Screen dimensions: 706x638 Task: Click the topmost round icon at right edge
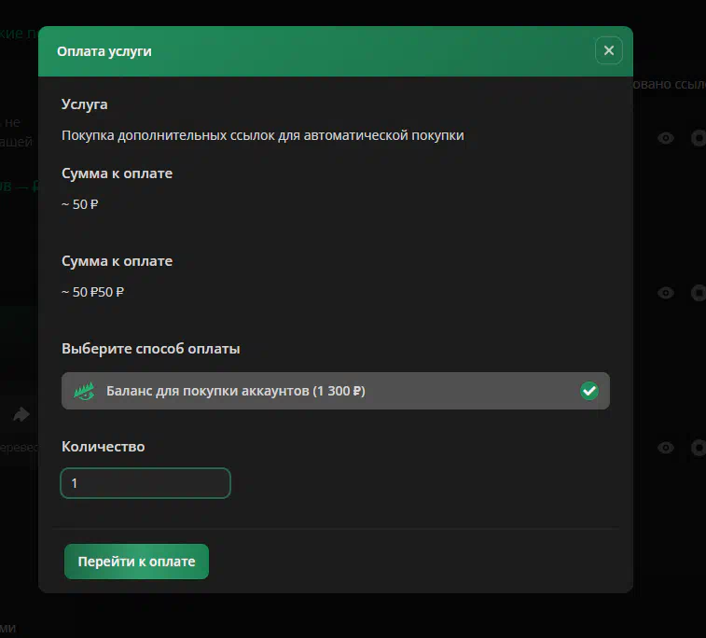699,138
